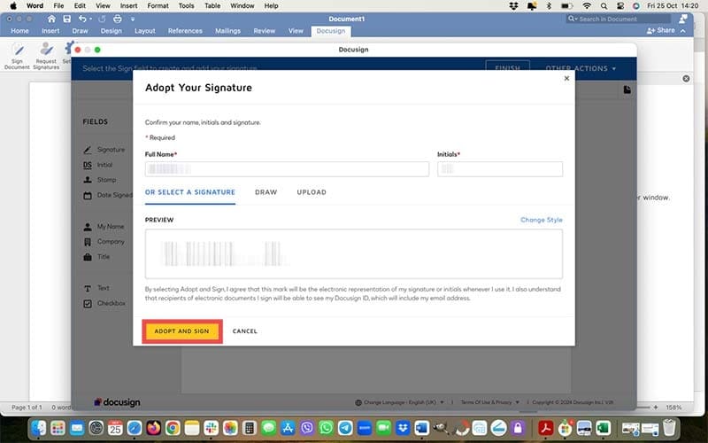The height and width of the screenshot is (443, 708).
Task: Open the Draw ribbon tab
Action: point(80,31)
